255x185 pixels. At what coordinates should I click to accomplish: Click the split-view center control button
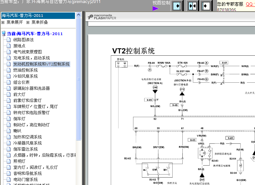[193, 6]
